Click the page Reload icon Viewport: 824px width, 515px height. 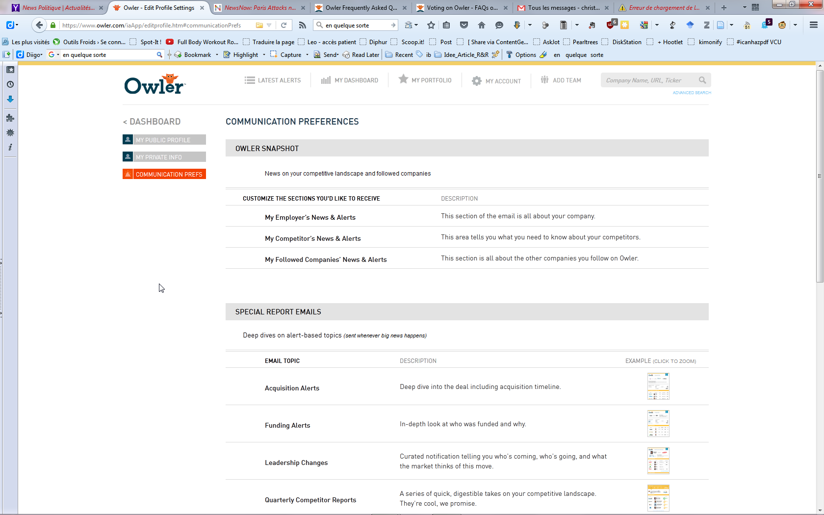pyautogui.click(x=283, y=25)
